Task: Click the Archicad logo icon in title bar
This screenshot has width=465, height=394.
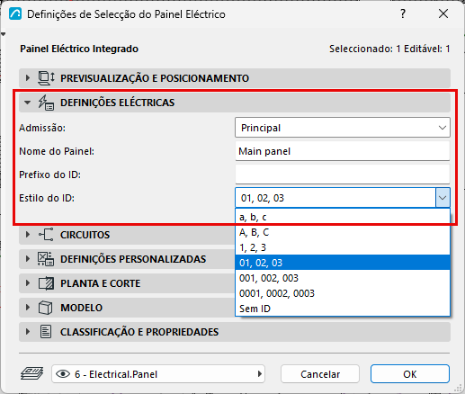Action: pos(15,13)
